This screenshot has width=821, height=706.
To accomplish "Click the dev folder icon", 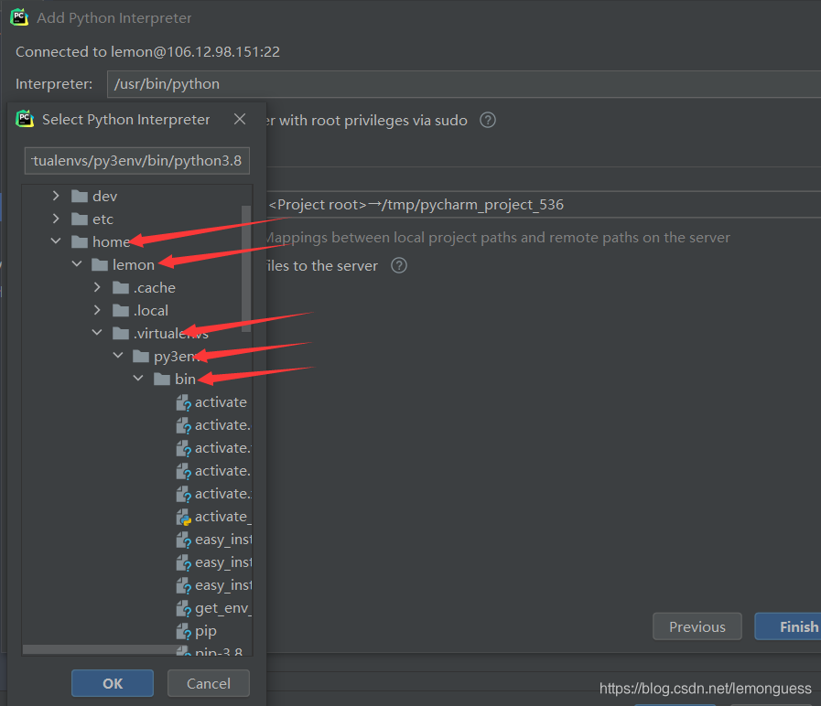I will (x=80, y=196).
